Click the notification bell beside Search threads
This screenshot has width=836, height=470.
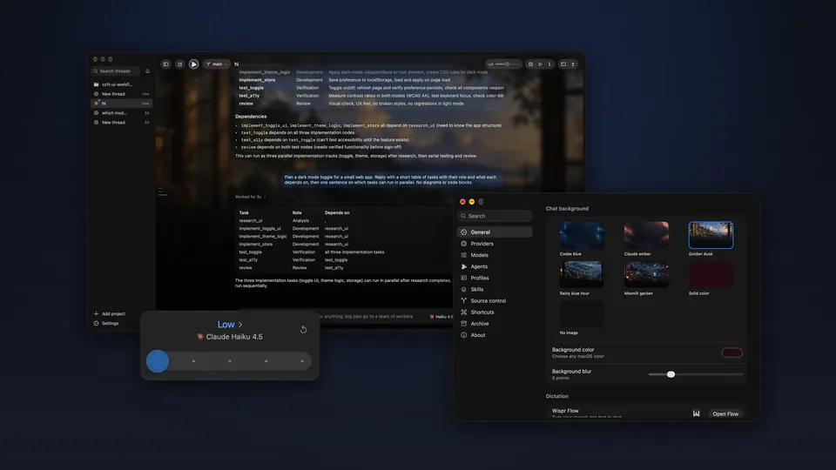coord(148,70)
